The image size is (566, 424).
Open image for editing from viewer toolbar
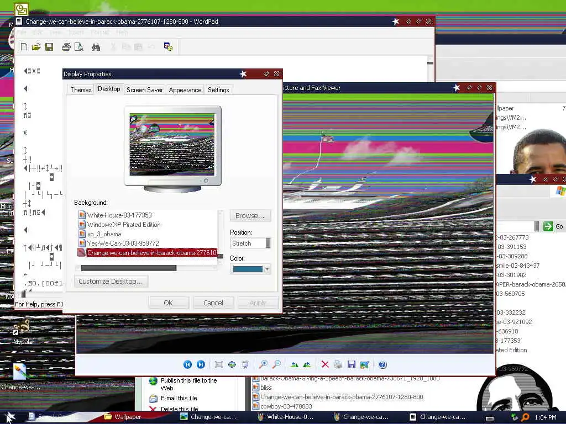coord(365,364)
